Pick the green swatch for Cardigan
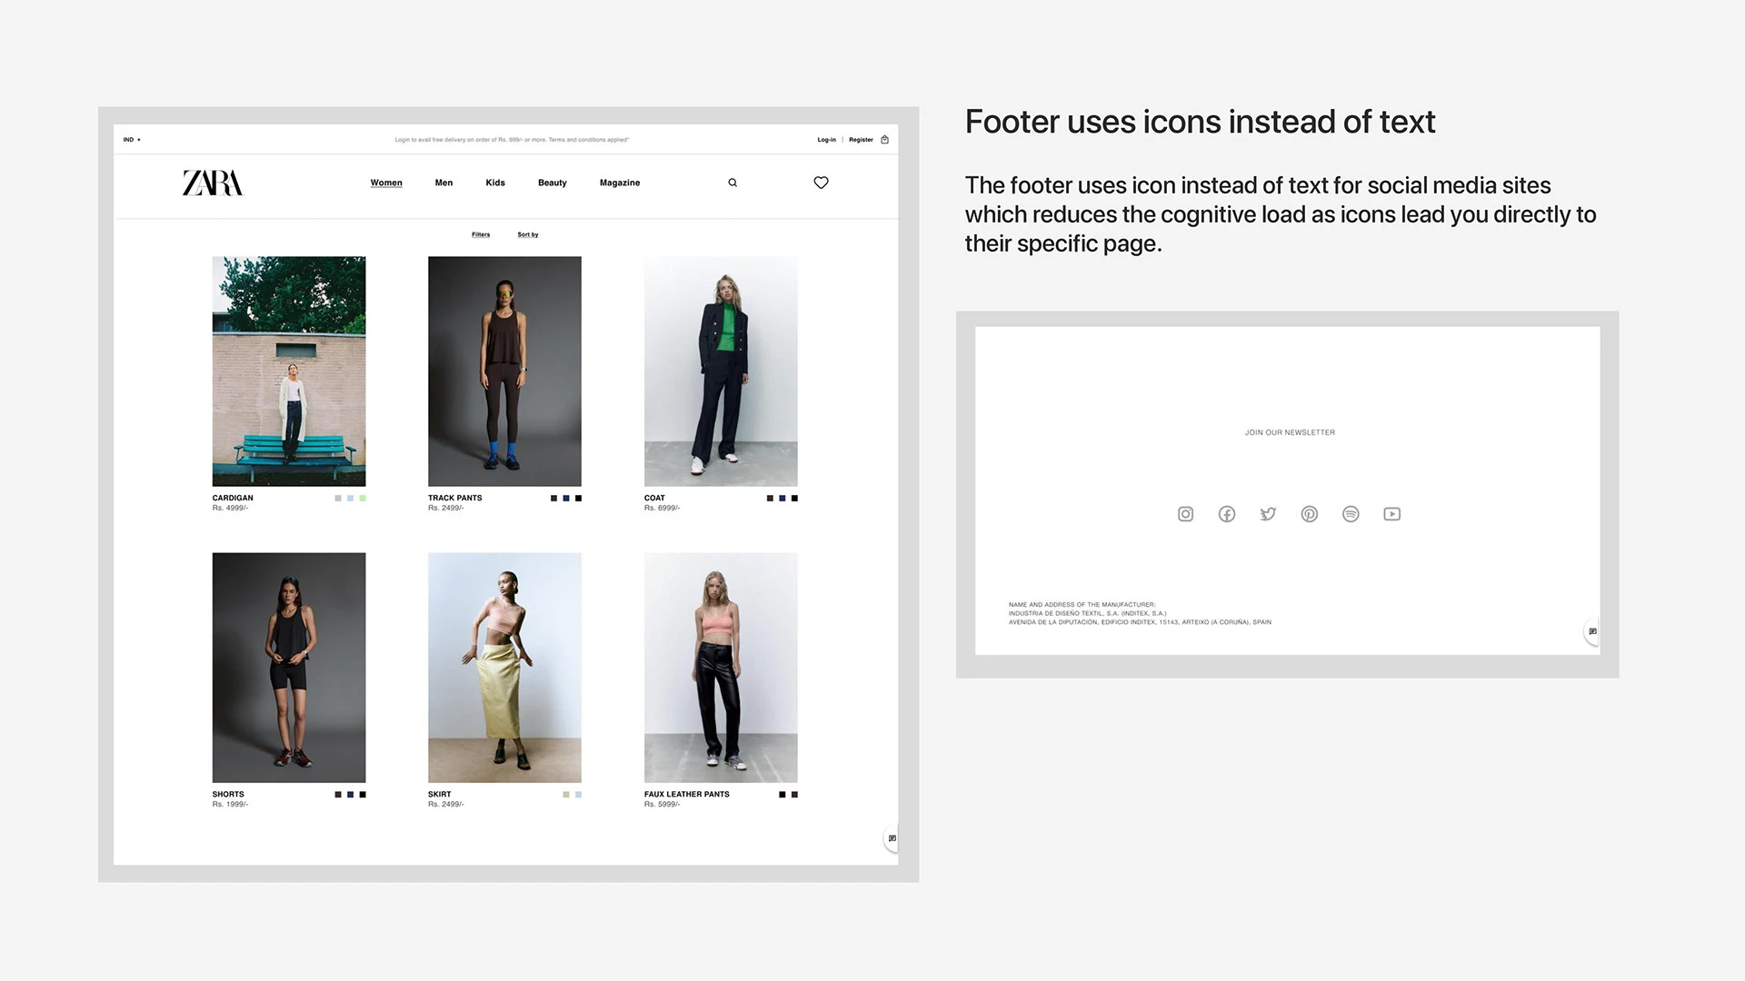This screenshot has width=1745, height=981. tap(363, 498)
